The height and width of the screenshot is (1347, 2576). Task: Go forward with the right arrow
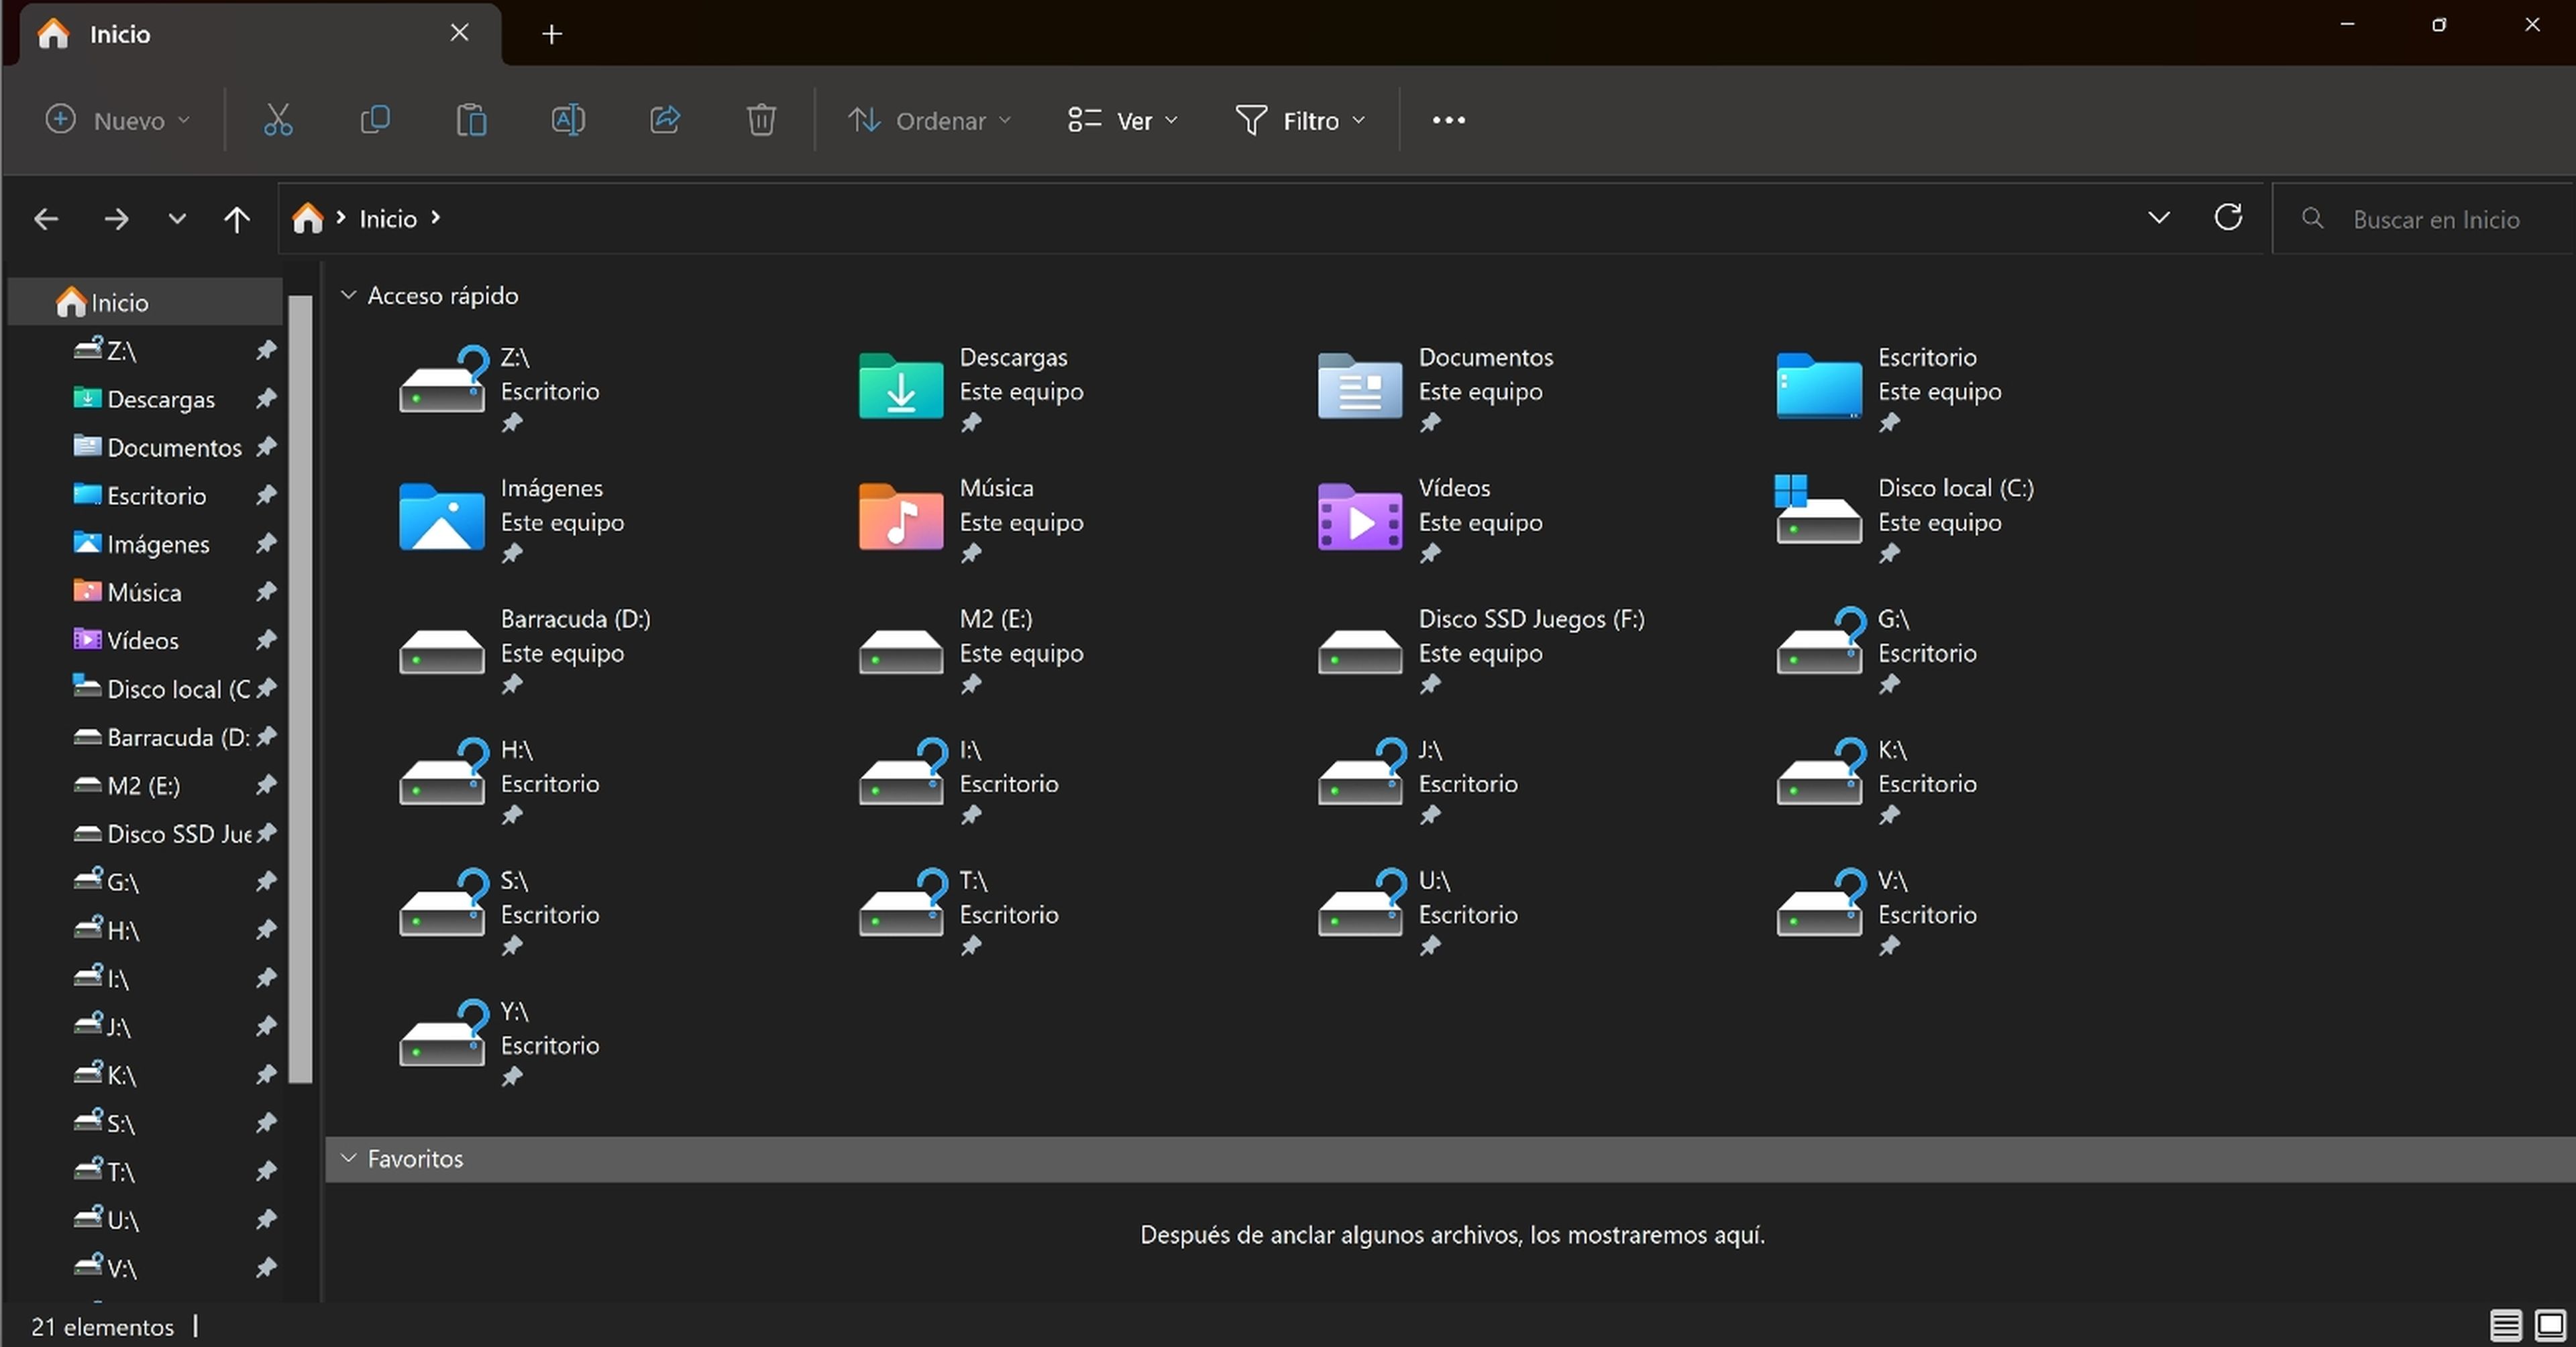(x=116, y=219)
